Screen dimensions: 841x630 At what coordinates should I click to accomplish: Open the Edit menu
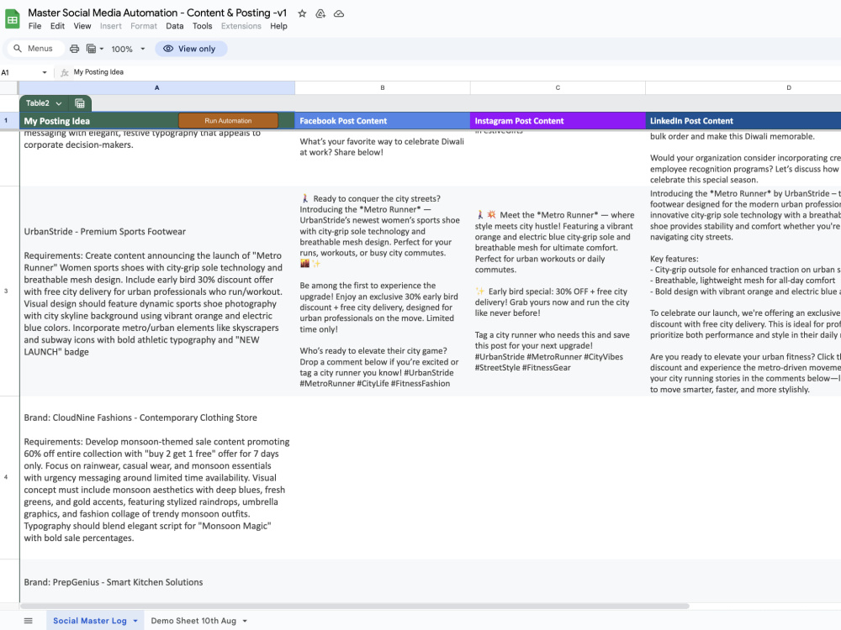click(x=57, y=26)
